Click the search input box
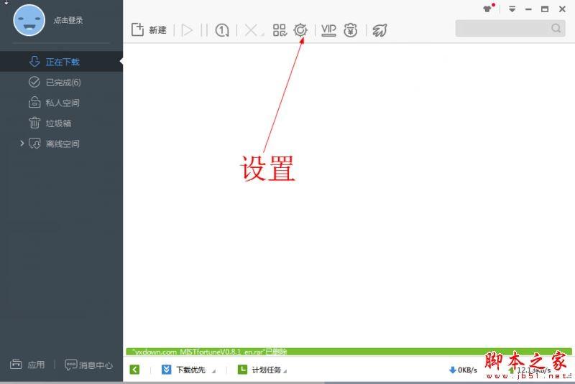Viewport: 575px width, 384px height. click(510, 28)
